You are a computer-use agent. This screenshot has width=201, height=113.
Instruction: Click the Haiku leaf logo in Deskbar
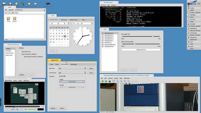[x=194, y=1]
